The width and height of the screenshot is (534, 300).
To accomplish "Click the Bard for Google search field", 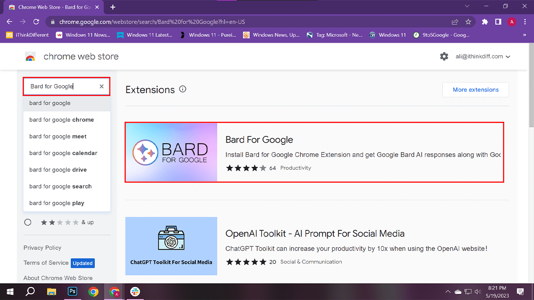I will (62, 87).
